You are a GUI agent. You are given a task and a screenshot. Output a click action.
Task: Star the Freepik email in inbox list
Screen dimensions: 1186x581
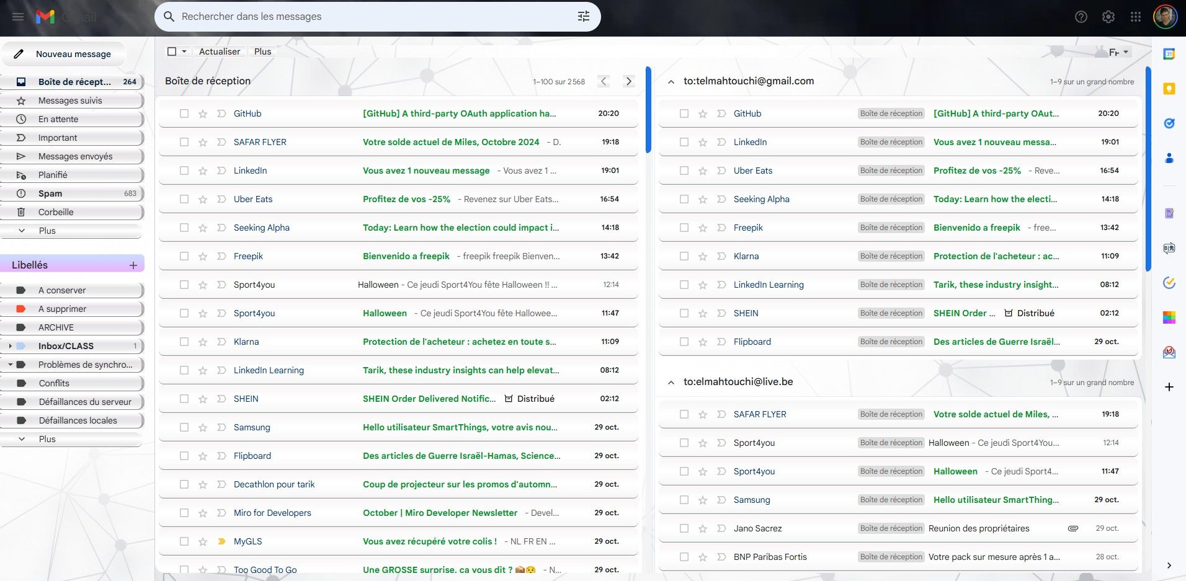[x=203, y=256]
